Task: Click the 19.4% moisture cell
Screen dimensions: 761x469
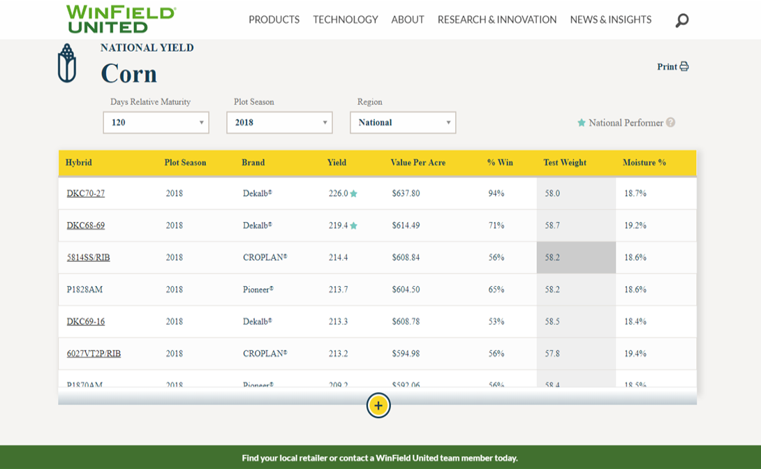Action: tap(635, 353)
